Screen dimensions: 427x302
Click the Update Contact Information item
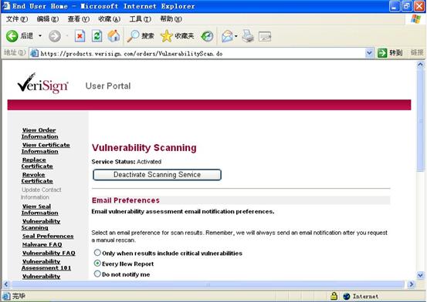pyautogui.click(x=41, y=193)
